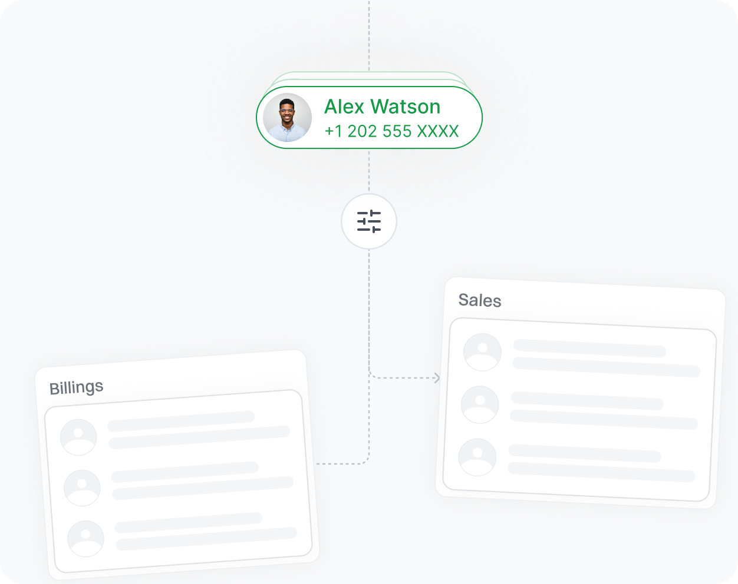Select second member's name line in Billings
This screenshot has width=738, height=584.
(185, 472)
